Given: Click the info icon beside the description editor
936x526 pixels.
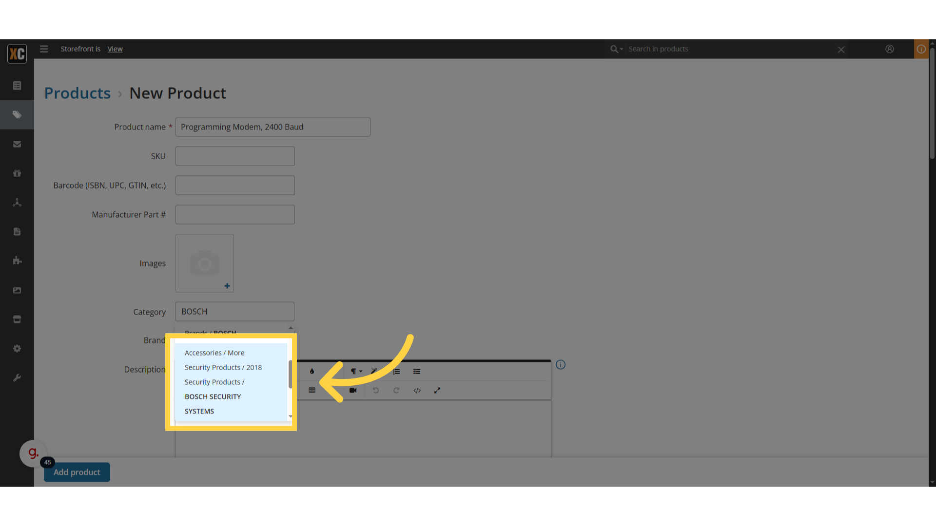Looking at the screenshot, I should click(x=561, y=365).
